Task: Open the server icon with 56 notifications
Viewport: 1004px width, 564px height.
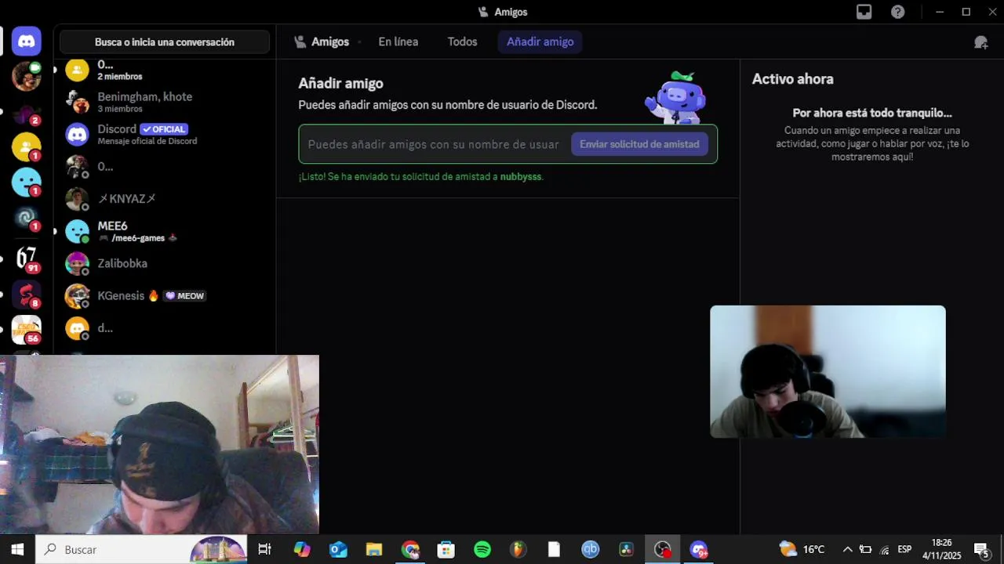Action: tap(27, 330)
